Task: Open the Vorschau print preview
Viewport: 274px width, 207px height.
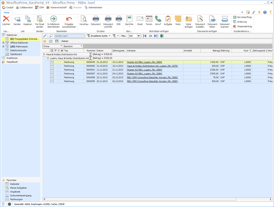Action: point(84,21)
